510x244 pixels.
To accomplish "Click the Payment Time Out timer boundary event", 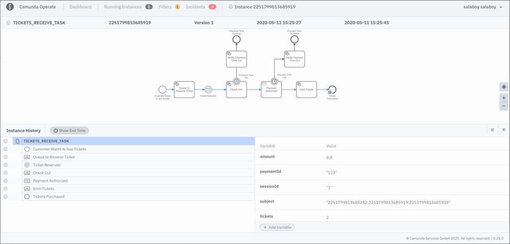I will pyautogui.click(x=274, y=81).
